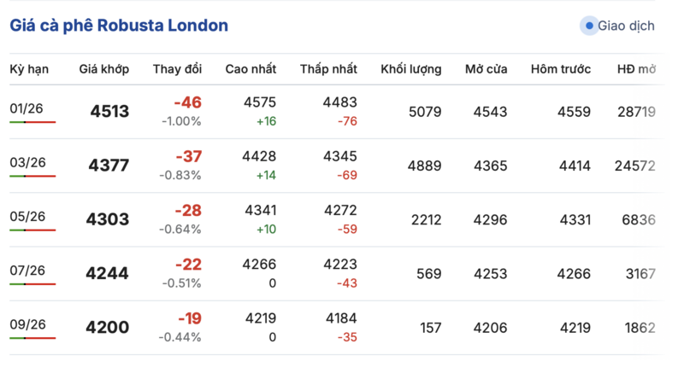
Task: Sort by the Giá khớp column header
Action: [x=104, y=69]
